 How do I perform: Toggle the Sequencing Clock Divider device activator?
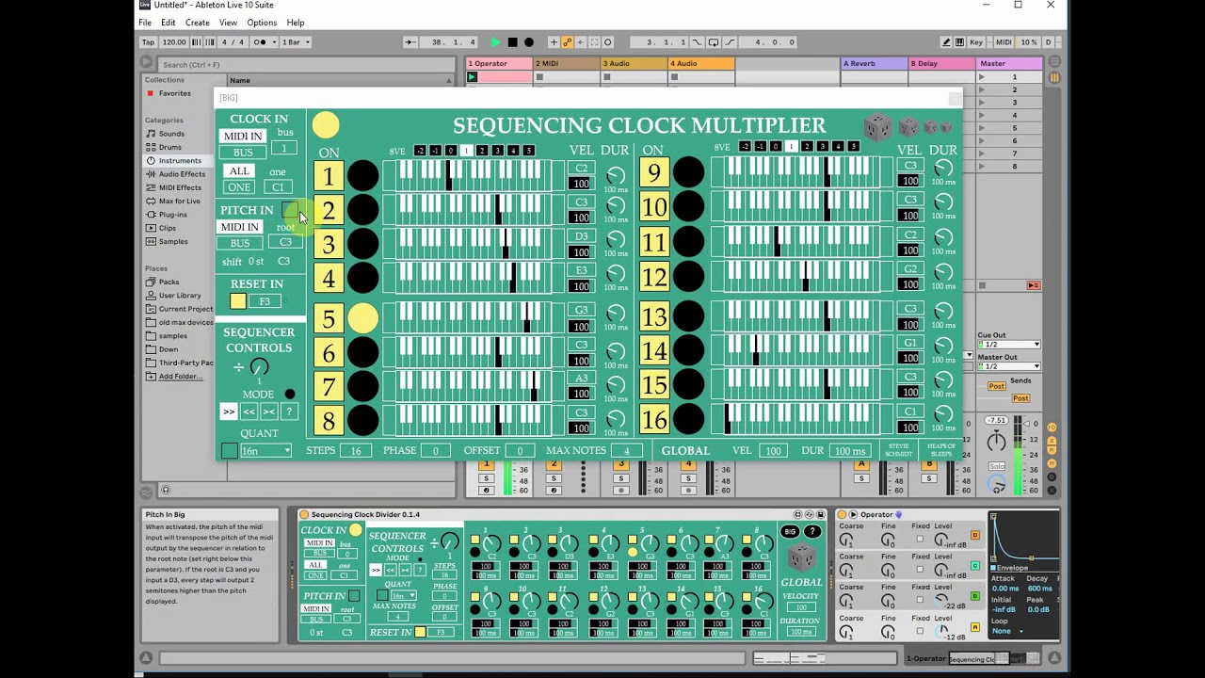(x=304, y=514)
